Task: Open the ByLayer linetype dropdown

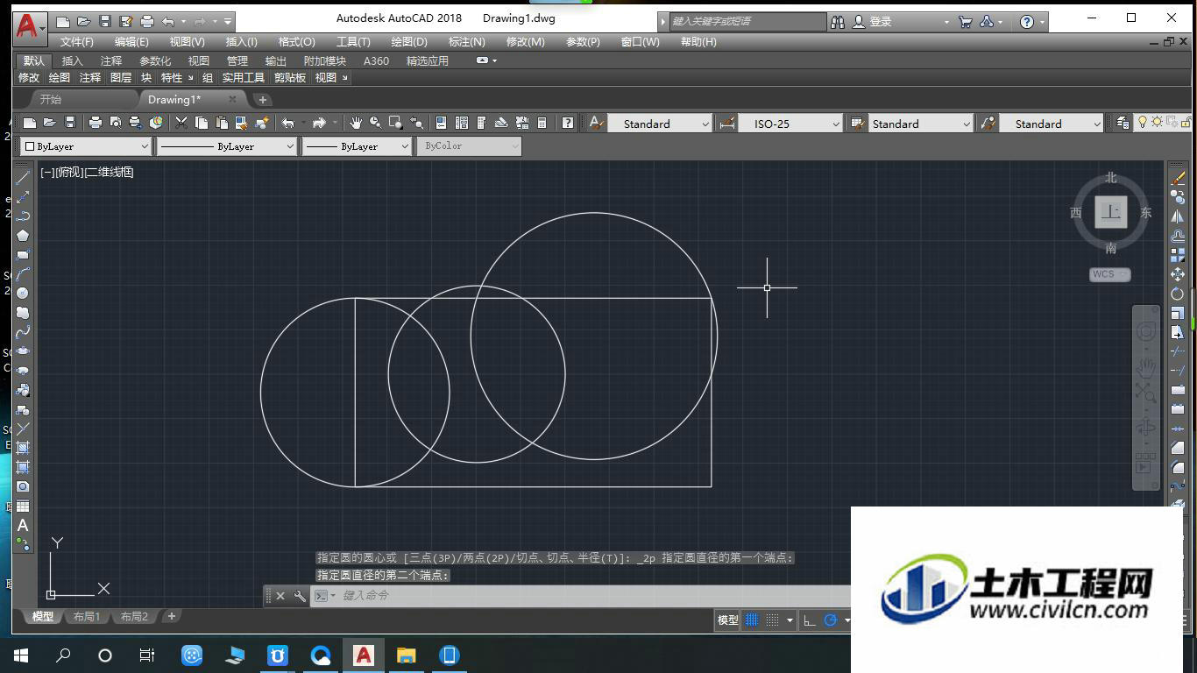Action: [227, 146]
